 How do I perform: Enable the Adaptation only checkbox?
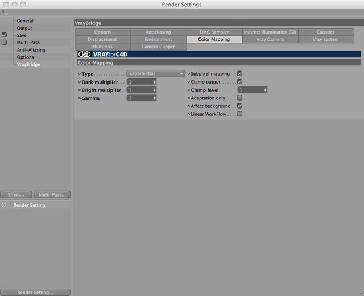point(239,98)
